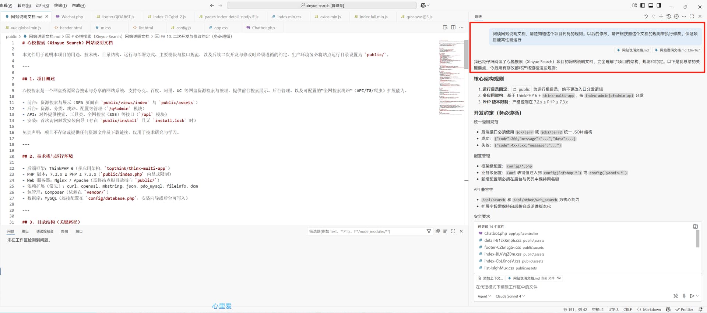Open the 转到(G) menu
This screenshot has height=313, width=707.
[24, 6]
